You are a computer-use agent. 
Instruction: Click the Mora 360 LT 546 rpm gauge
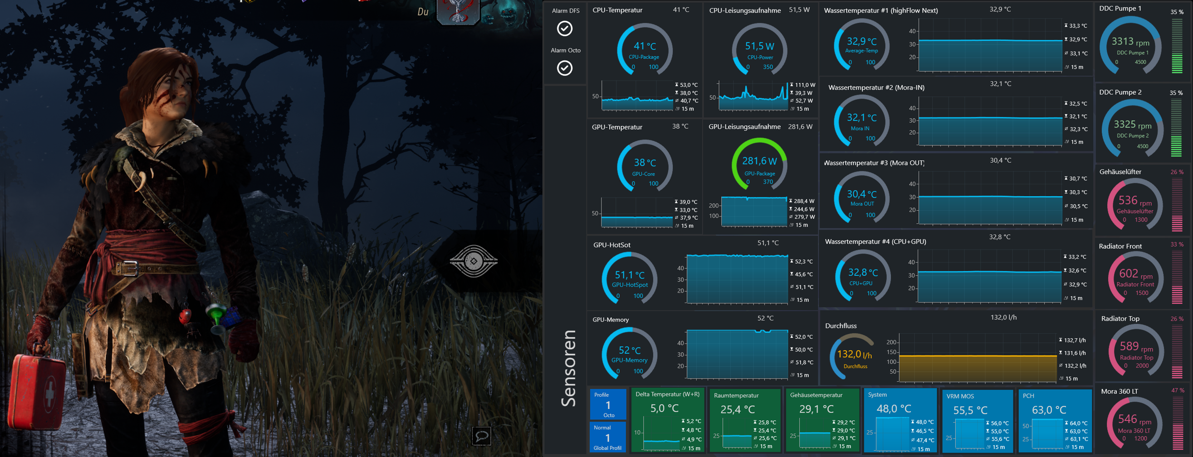pyautogui.click(x=1134, y=423)
